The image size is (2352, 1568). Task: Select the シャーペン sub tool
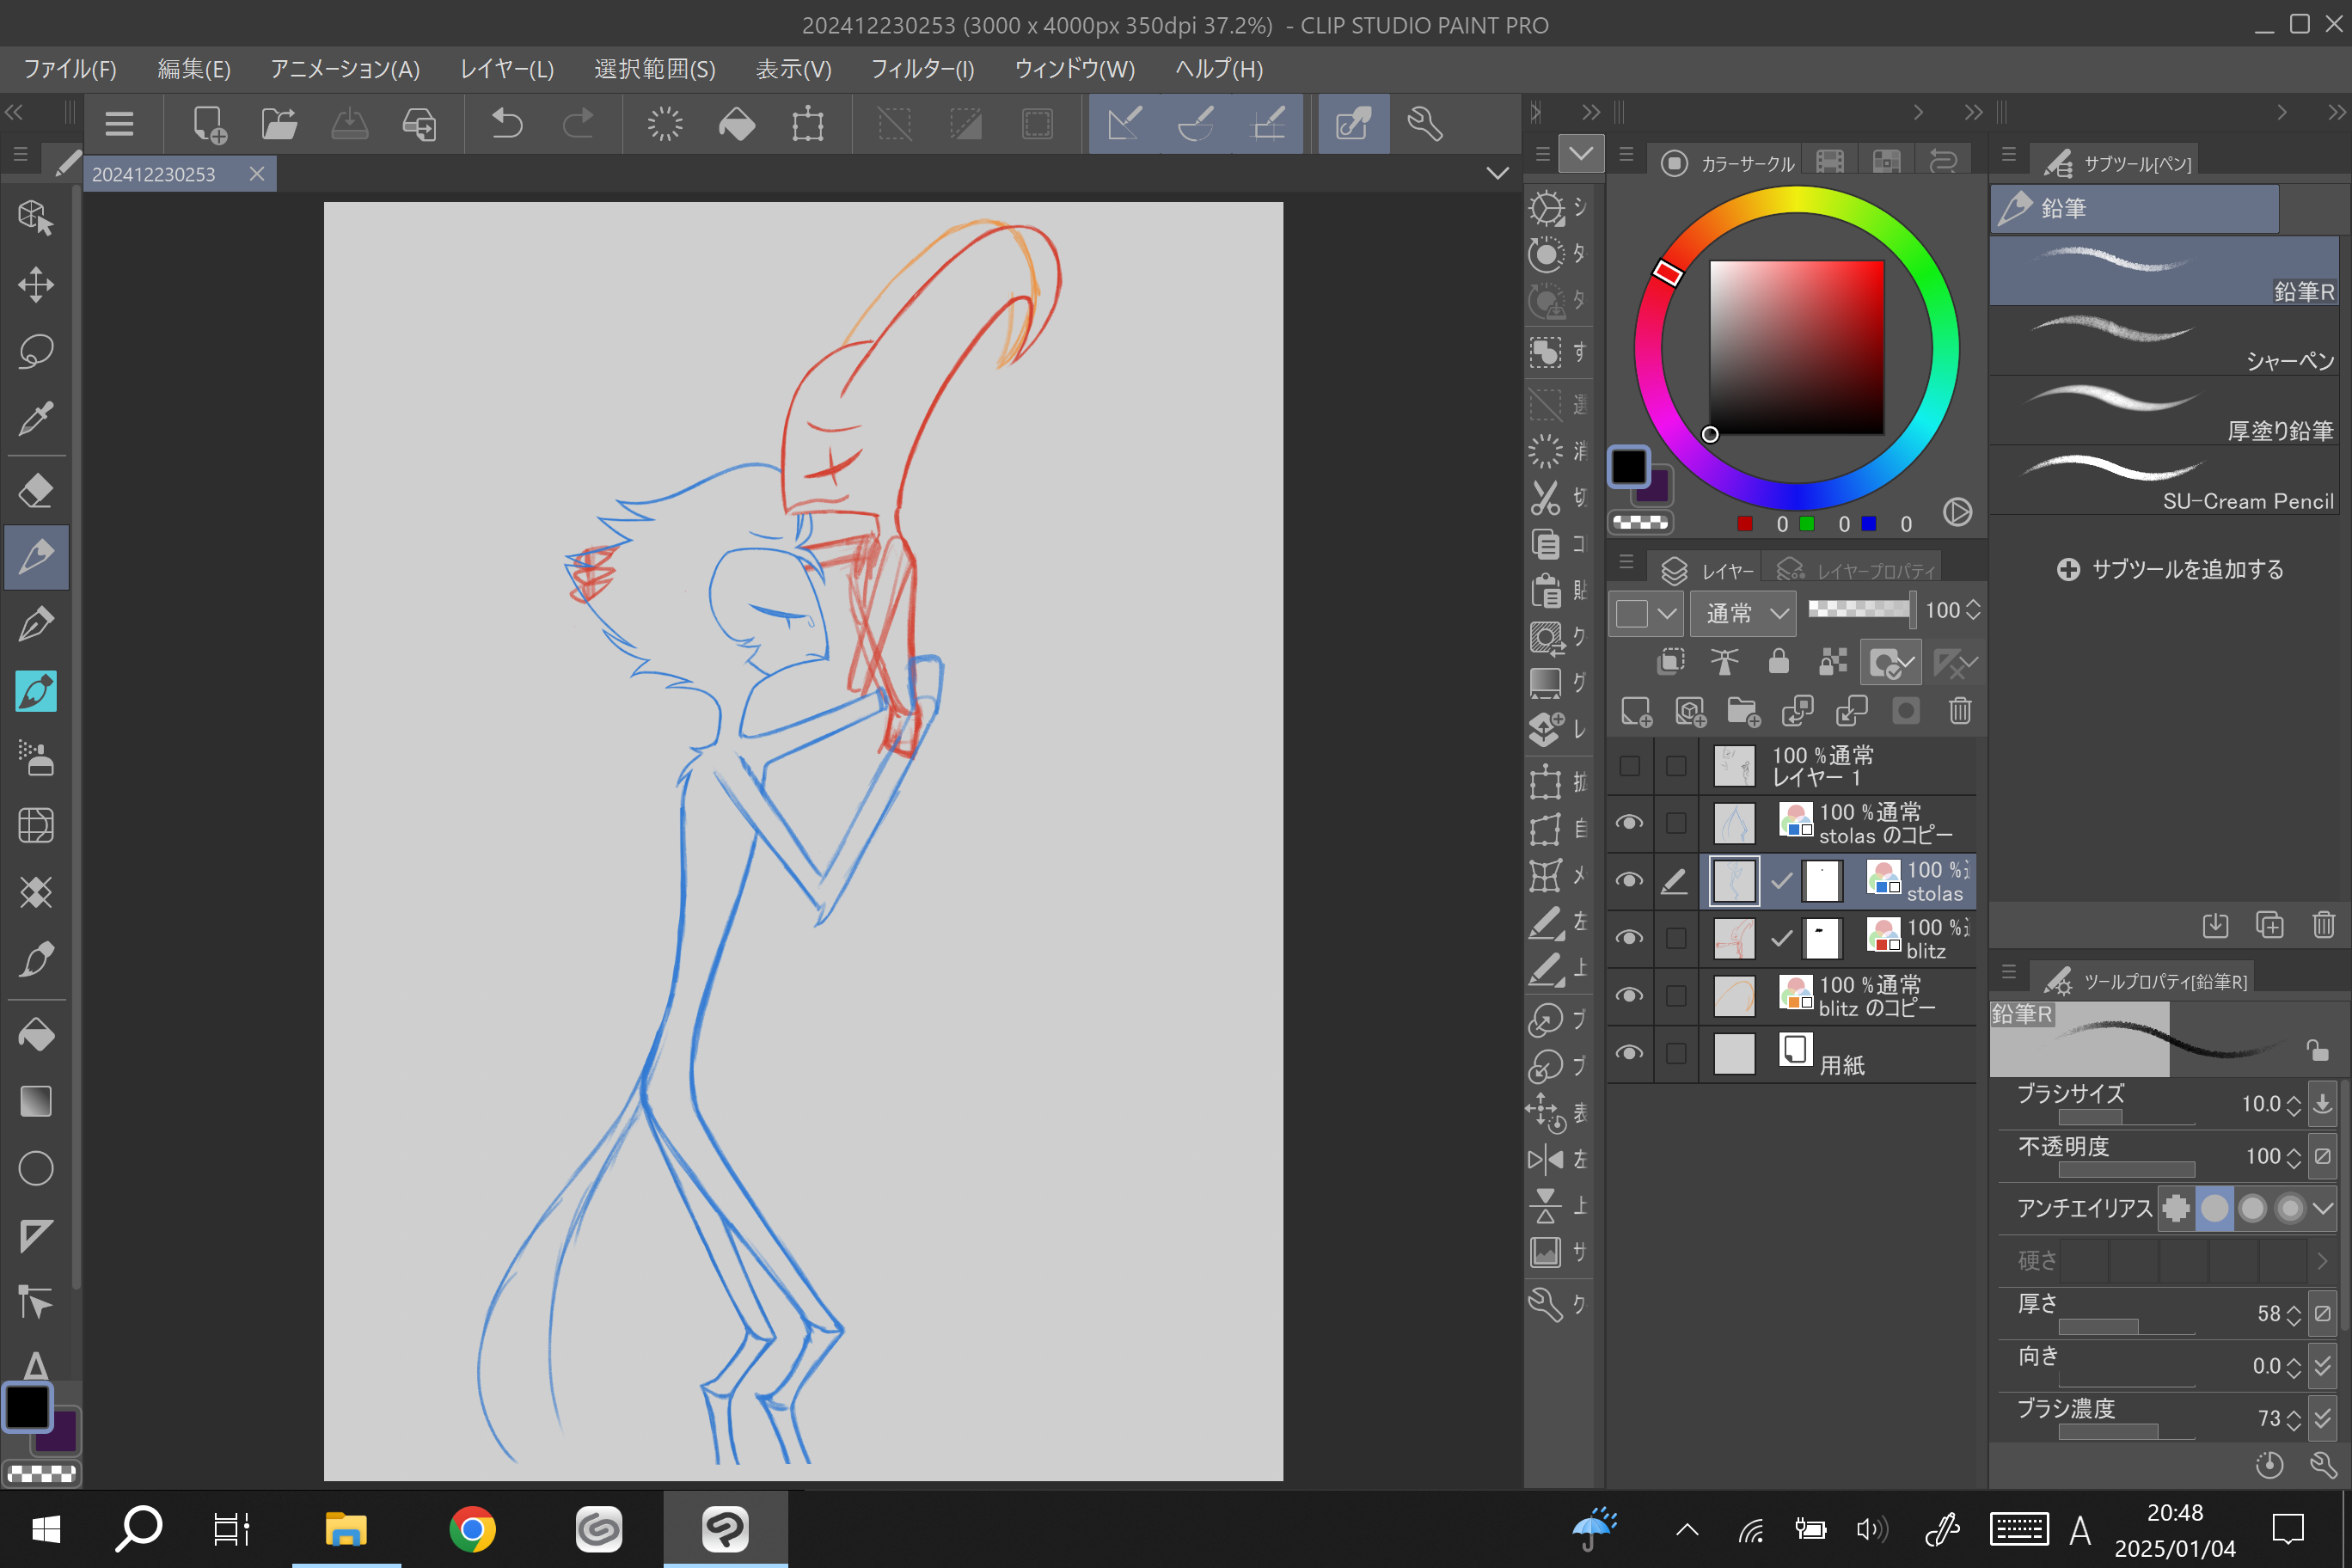pos(2164,341)
